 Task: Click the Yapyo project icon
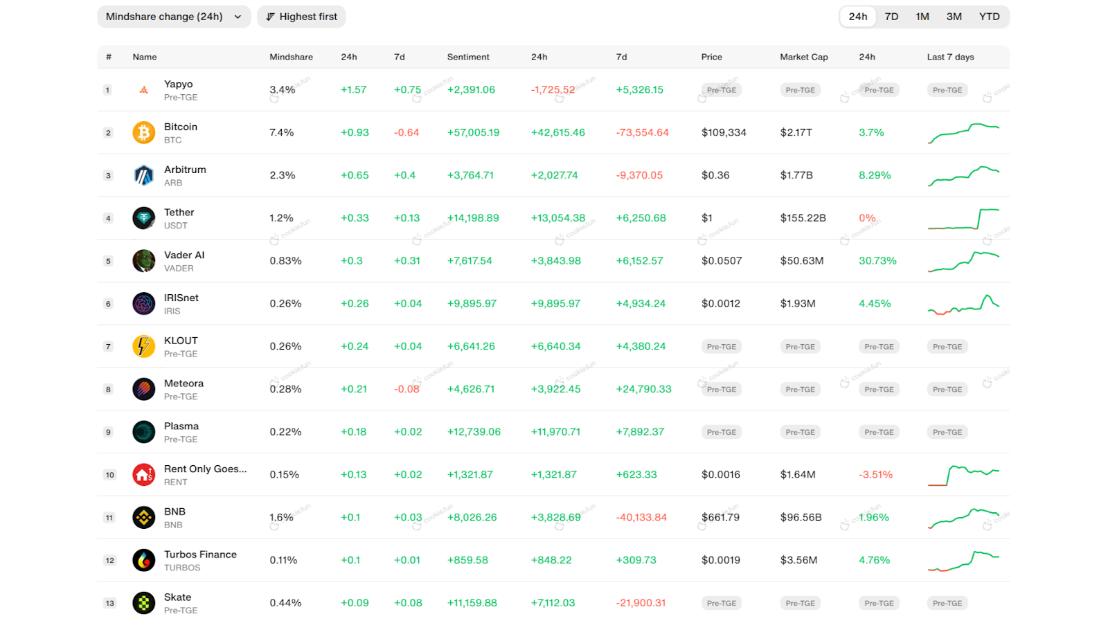tap(144, 90)
